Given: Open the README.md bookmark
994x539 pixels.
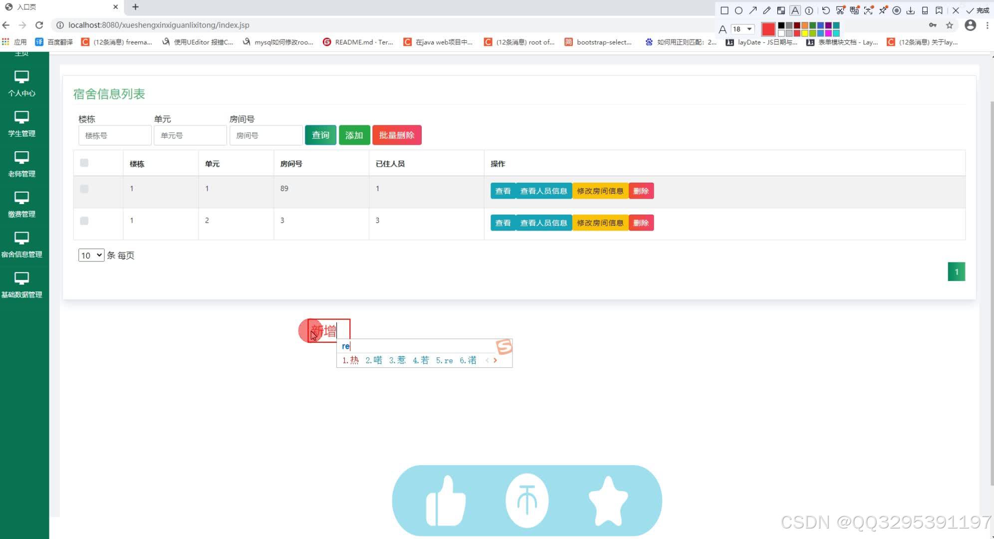Looking at the screenshot, I should (358, 42).
